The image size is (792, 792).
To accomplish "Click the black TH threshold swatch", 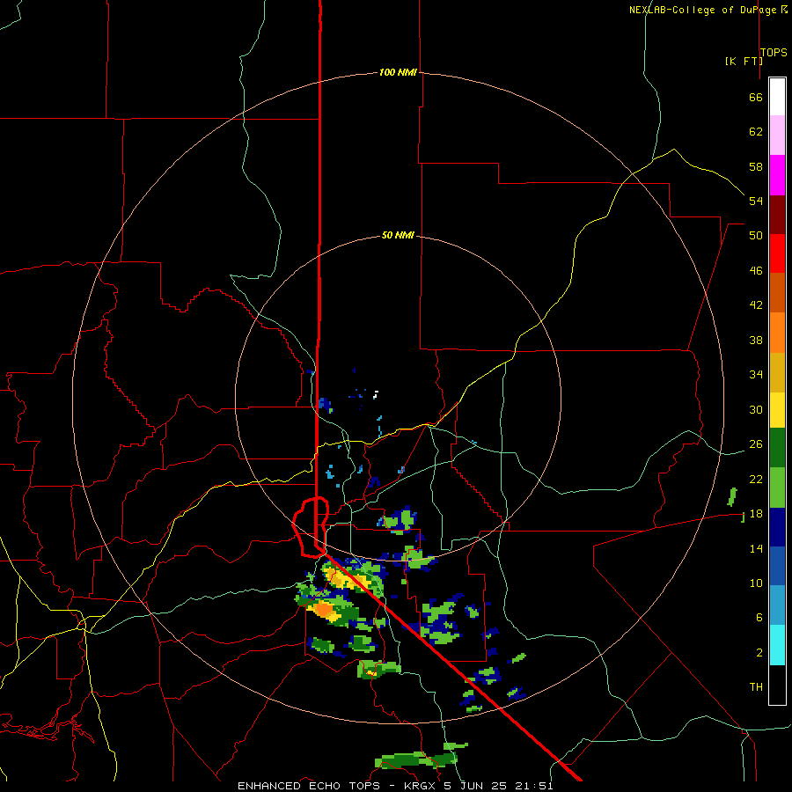I will tap(777, 685).
